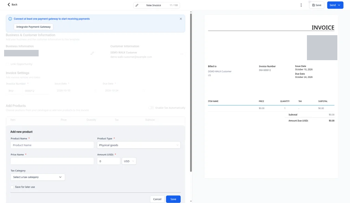
Task: Click October 24, 2026 due date in preview
Action: tap(304, 77)
